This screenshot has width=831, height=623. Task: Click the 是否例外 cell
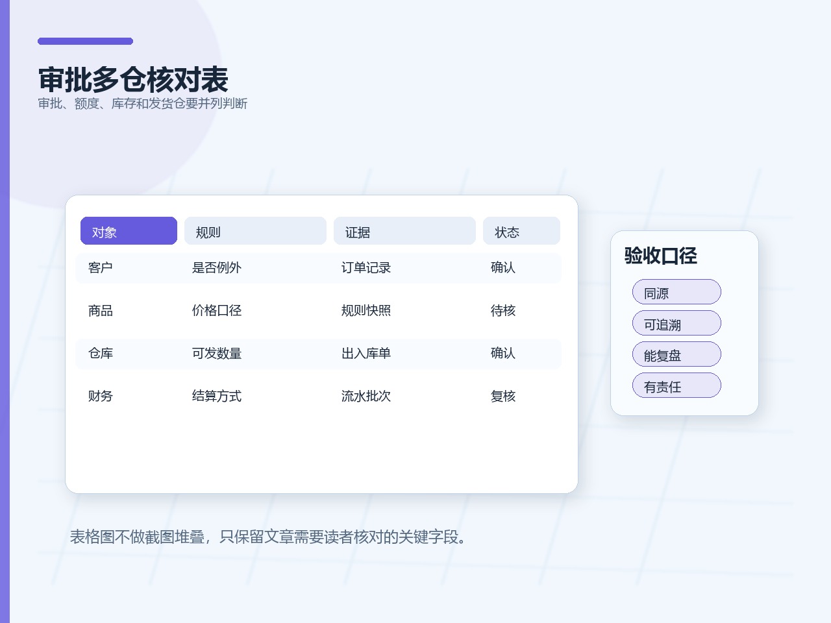217,268
